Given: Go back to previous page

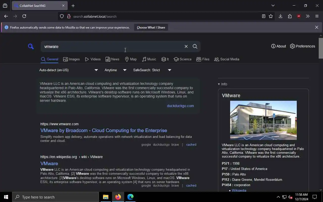Looking at the screenshot, I should 6,16.
